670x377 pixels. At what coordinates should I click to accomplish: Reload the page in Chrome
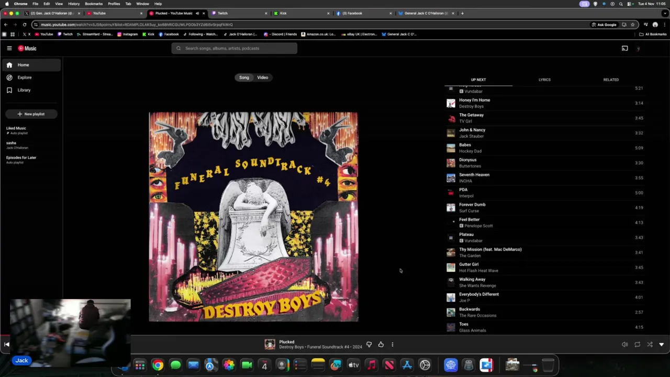pos(24,25)
